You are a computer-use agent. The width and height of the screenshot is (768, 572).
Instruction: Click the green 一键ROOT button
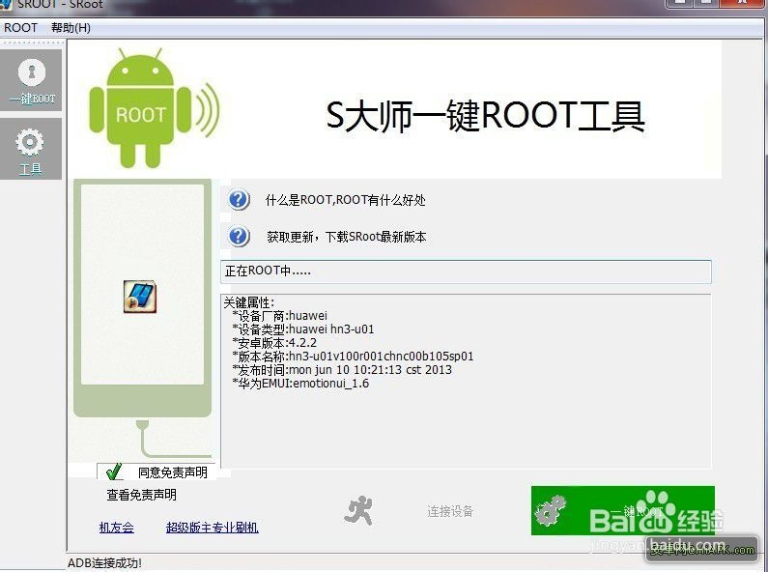622,510
